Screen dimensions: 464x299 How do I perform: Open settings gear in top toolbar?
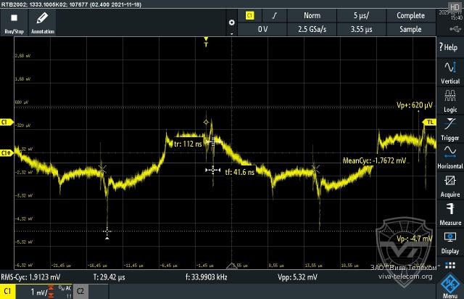pos(232,22)
